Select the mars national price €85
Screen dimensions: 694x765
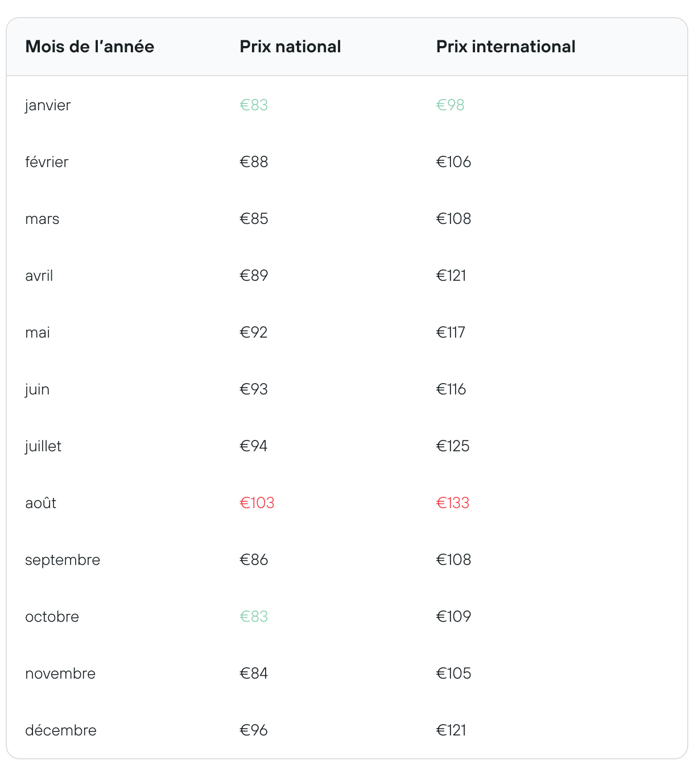(254, 219)
